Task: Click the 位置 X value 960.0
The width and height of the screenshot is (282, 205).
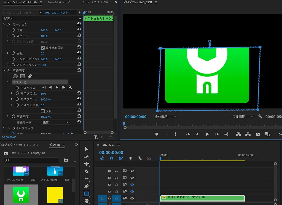Action: tap(44, 30)
